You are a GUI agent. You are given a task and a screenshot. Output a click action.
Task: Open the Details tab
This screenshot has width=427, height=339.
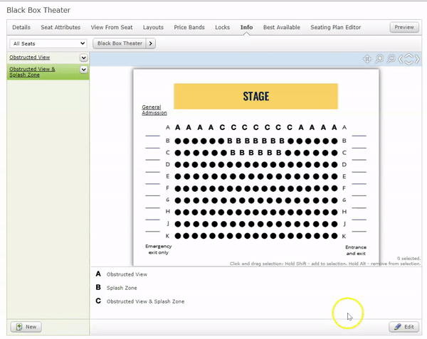pos(21,27)
